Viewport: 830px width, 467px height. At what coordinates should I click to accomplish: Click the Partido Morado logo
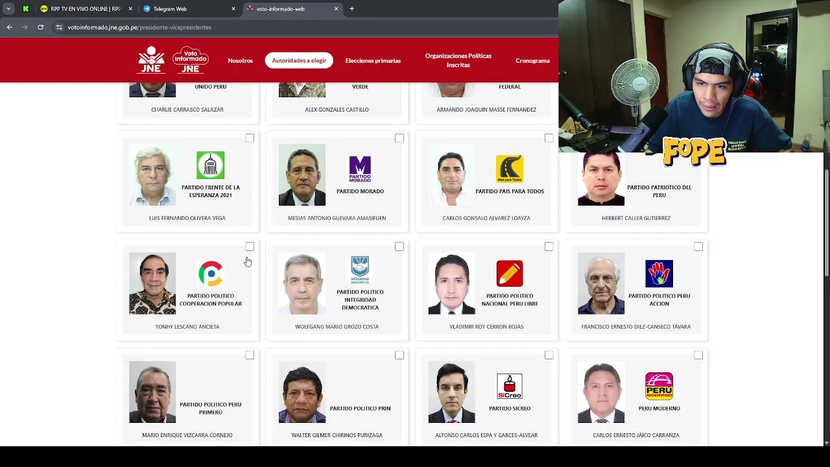[360, 169]
